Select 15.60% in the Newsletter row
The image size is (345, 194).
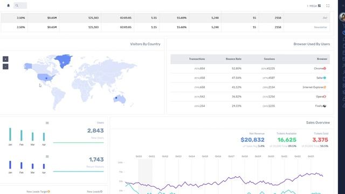coord(182,27)
